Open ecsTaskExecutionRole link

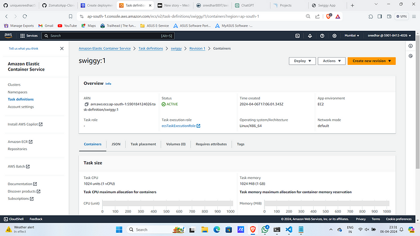pos(181,126)
